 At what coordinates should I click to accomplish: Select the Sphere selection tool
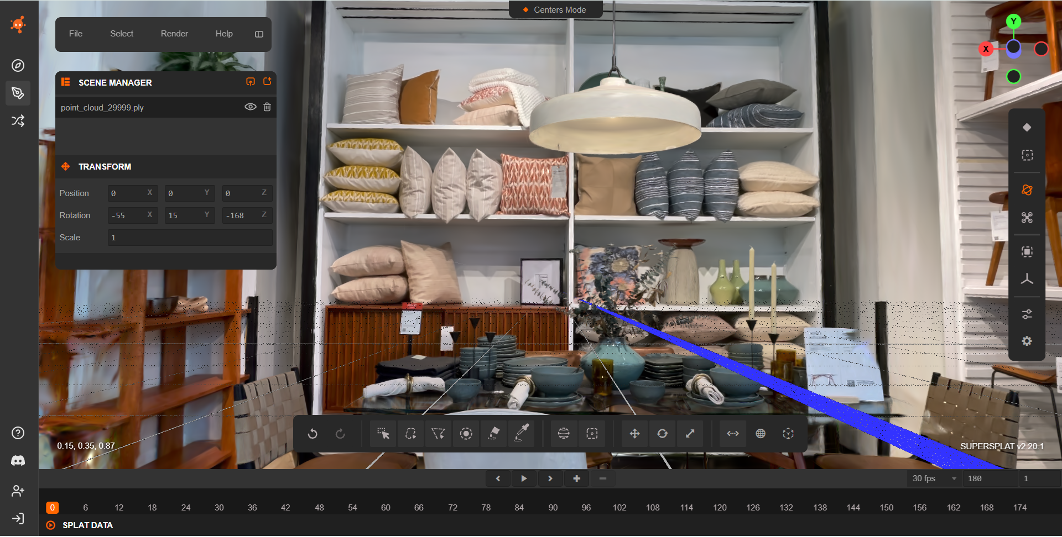[x=564, y=434]
